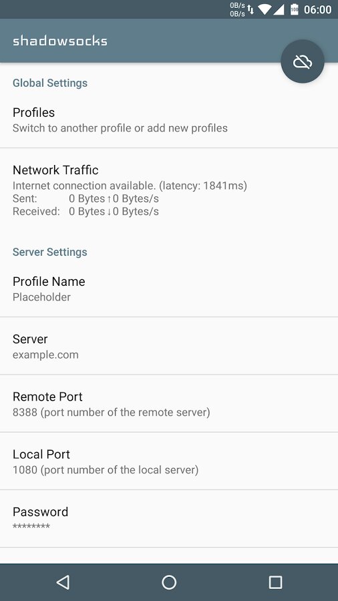Tap the crossed-out cloud connect button
The image size is (338, 601).
303,61
